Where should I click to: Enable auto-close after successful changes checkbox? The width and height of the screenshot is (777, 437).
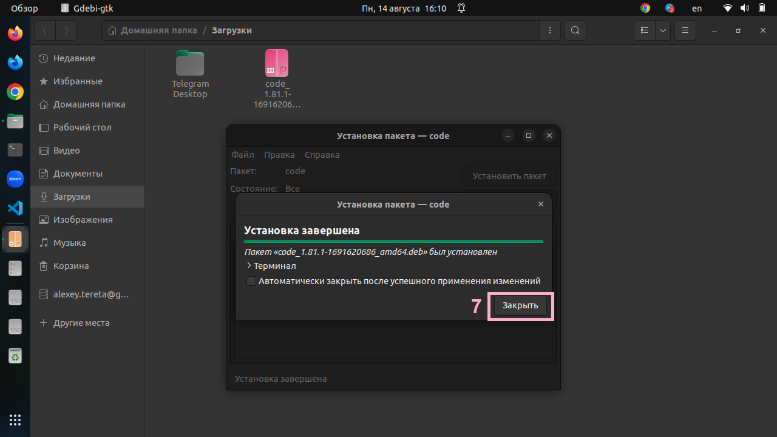pos(251,281)
